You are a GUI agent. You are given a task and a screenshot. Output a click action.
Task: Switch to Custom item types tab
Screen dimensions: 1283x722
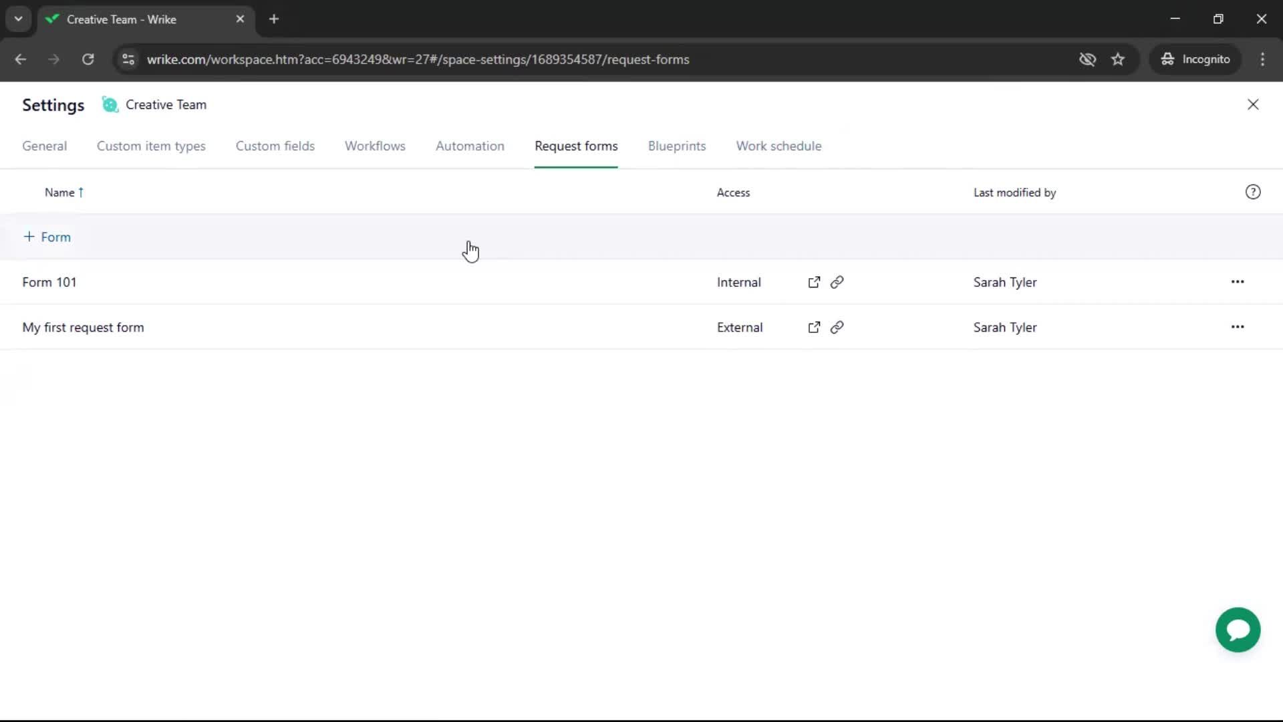coord(151,146)
